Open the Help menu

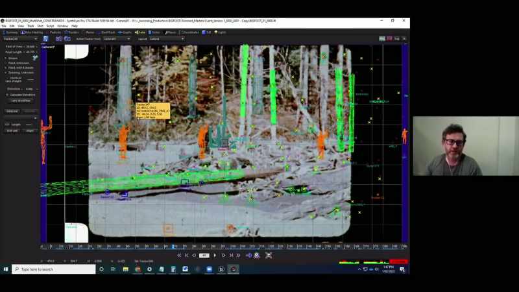pos(75,26)
